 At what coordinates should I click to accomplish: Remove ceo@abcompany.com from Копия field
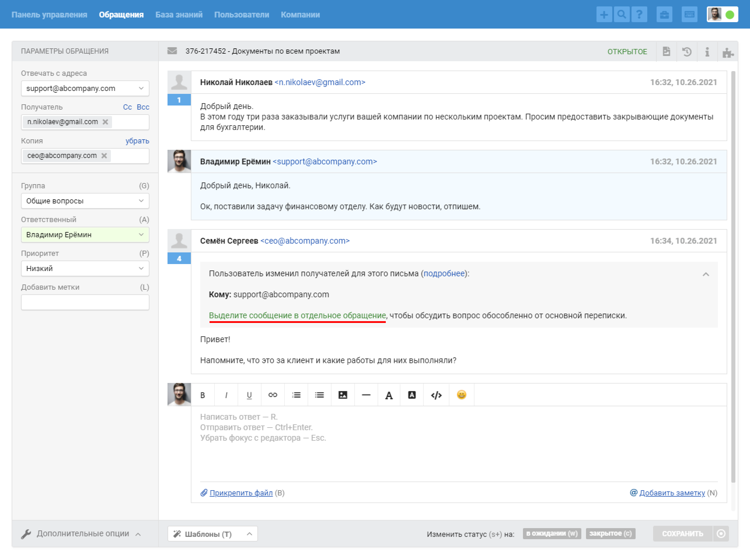tap(104, 156)
